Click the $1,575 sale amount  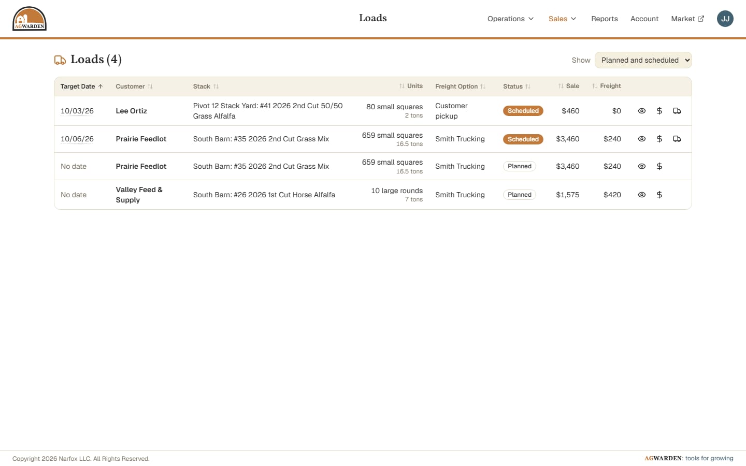(567, 195)
